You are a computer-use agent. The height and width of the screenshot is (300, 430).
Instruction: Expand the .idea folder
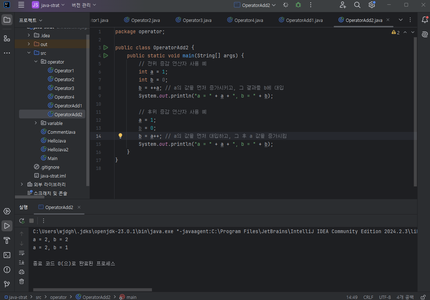29,35
